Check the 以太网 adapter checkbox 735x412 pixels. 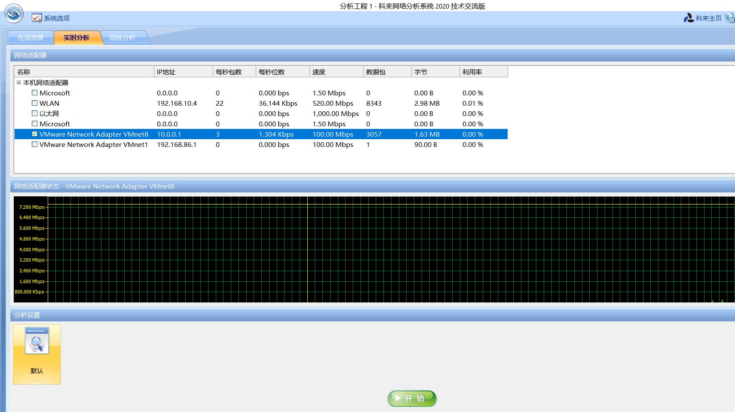[34, 113]
